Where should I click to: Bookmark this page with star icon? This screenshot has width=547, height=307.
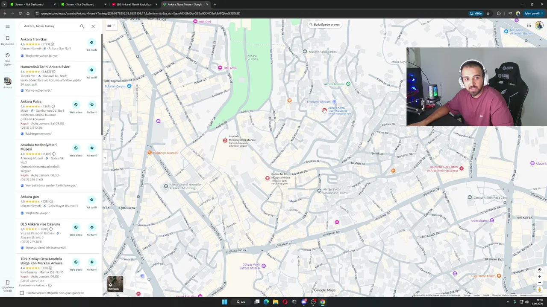[x=488, y=13]
